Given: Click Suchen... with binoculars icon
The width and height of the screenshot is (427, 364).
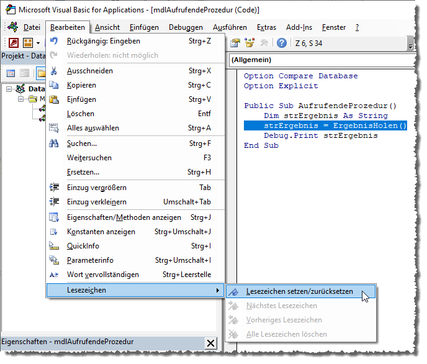Looking at the screenshot, I should (82, 143).
